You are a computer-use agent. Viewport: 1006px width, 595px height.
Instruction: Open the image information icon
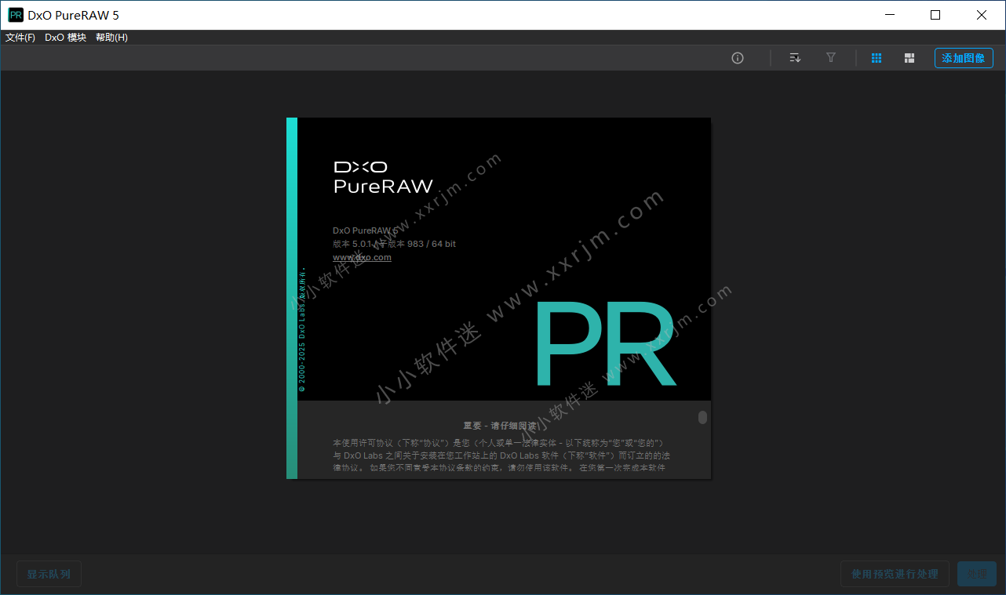[x=738, y=58]
